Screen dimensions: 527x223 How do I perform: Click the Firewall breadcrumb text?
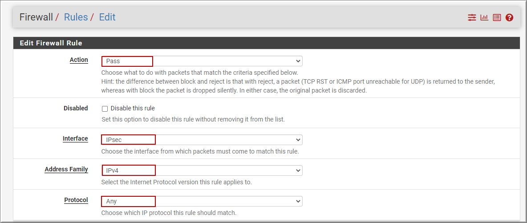pyautogui.click(x=36, y=17)
